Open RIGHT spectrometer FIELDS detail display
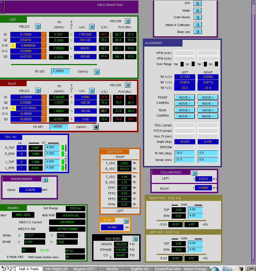This screenshot has width=256, height=271. (x=38, y=90)
